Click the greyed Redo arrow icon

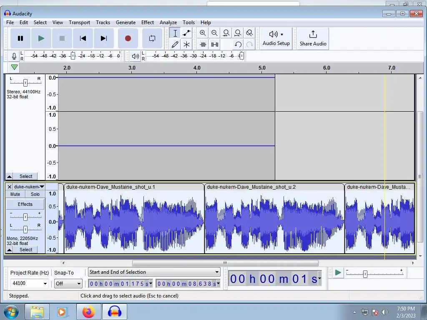pyautogui.click(x=249, y=44)
